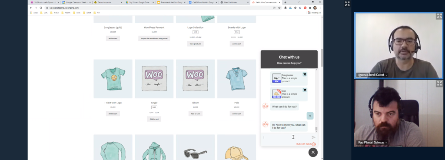
Task: Reload the page with the browser refresh icon
Action: click(41, 8)
